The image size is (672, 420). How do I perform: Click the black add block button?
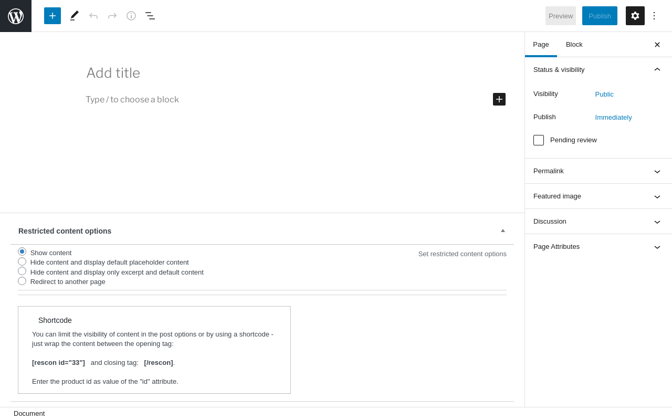[x=499, y=99]
